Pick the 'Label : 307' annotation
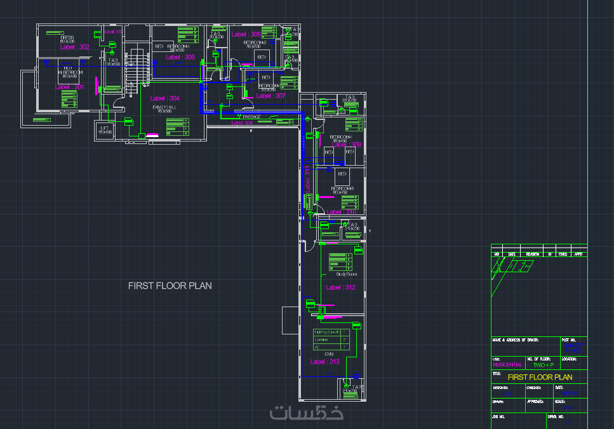 (x=270, y=96)
